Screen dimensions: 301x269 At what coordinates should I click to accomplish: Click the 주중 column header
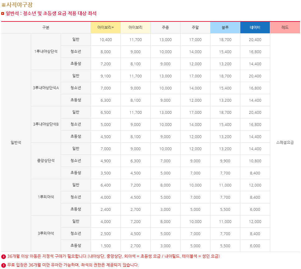(166, 27)
